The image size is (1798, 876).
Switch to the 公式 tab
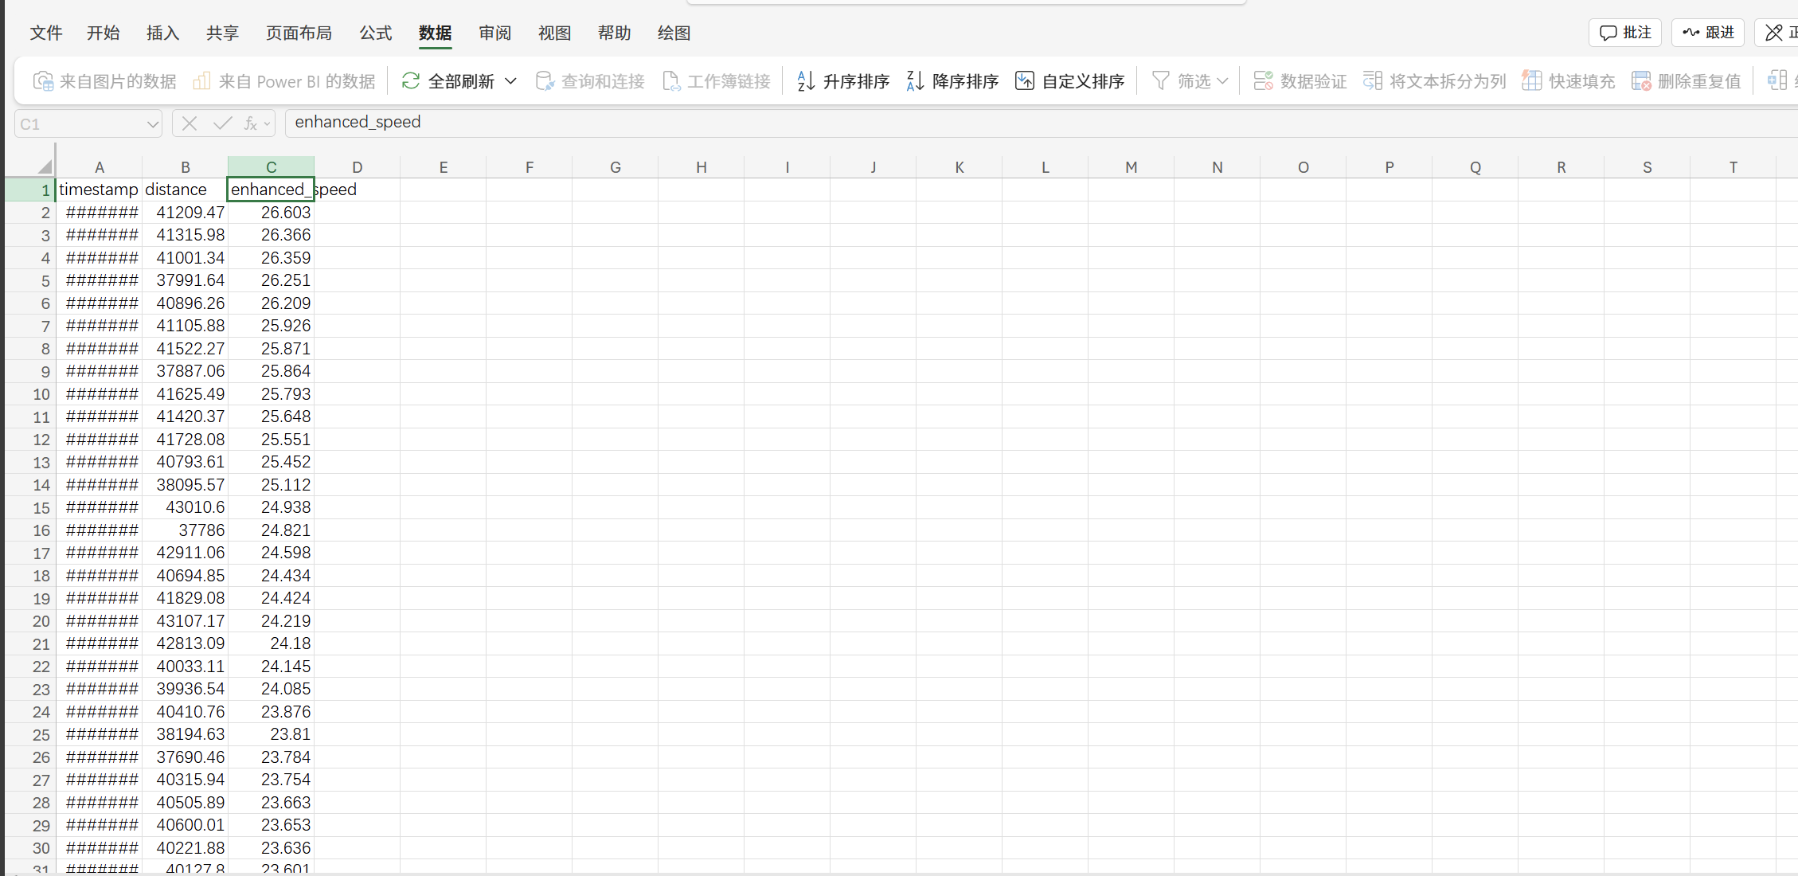click(376, 33)
